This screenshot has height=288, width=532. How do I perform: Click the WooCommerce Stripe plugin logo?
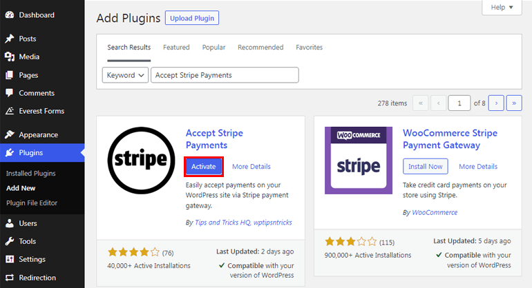(x=359, y=161)
